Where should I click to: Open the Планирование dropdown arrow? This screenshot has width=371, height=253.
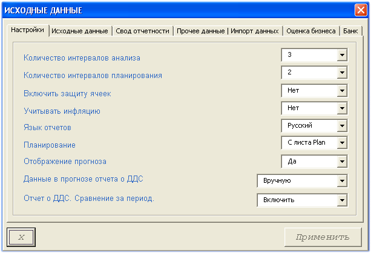[x=342, y=143]
